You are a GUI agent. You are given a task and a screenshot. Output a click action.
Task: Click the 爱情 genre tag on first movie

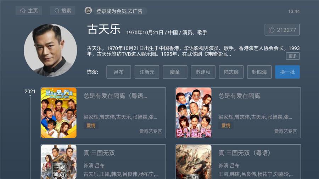91,126
